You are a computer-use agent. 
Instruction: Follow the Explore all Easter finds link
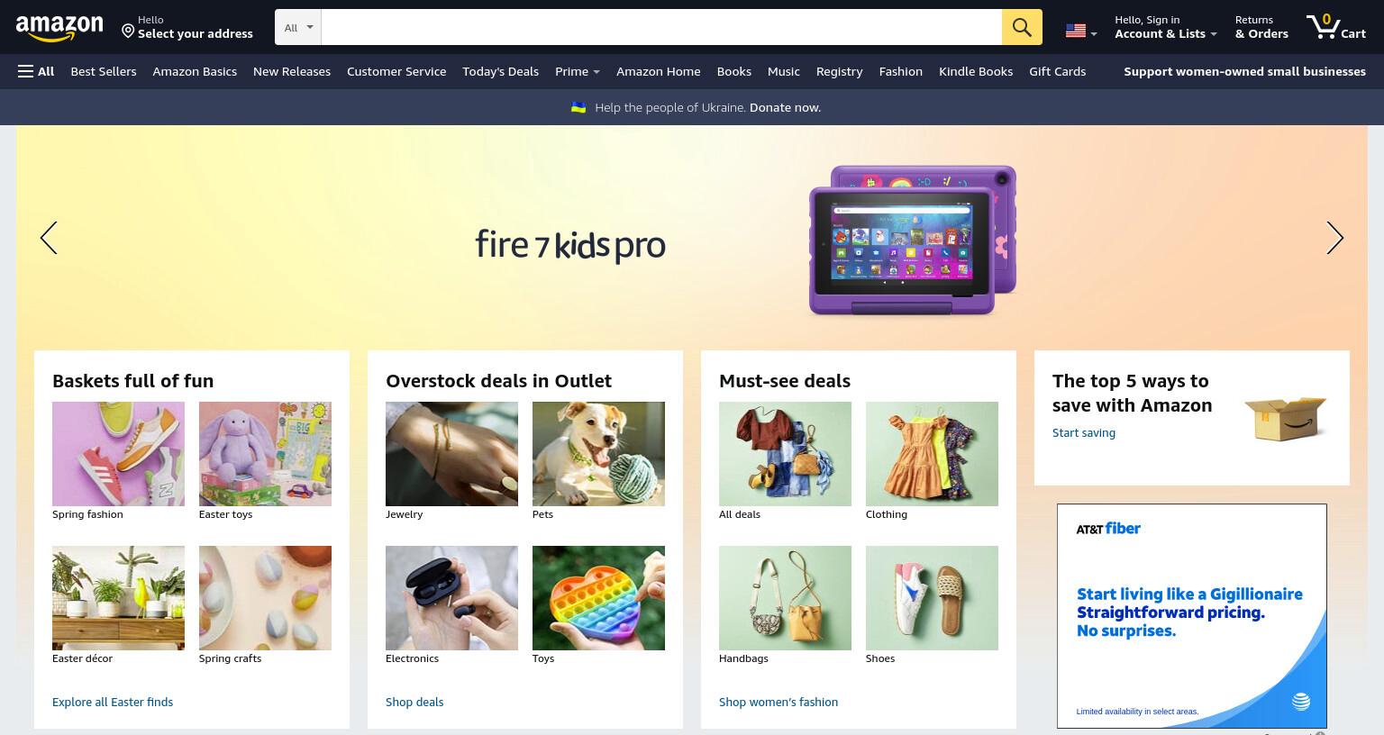tap(113, 702)
